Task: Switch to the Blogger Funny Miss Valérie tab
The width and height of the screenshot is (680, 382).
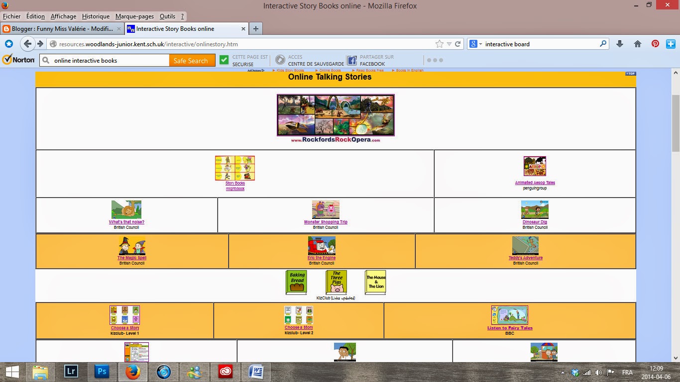Action: click(62, 29)
